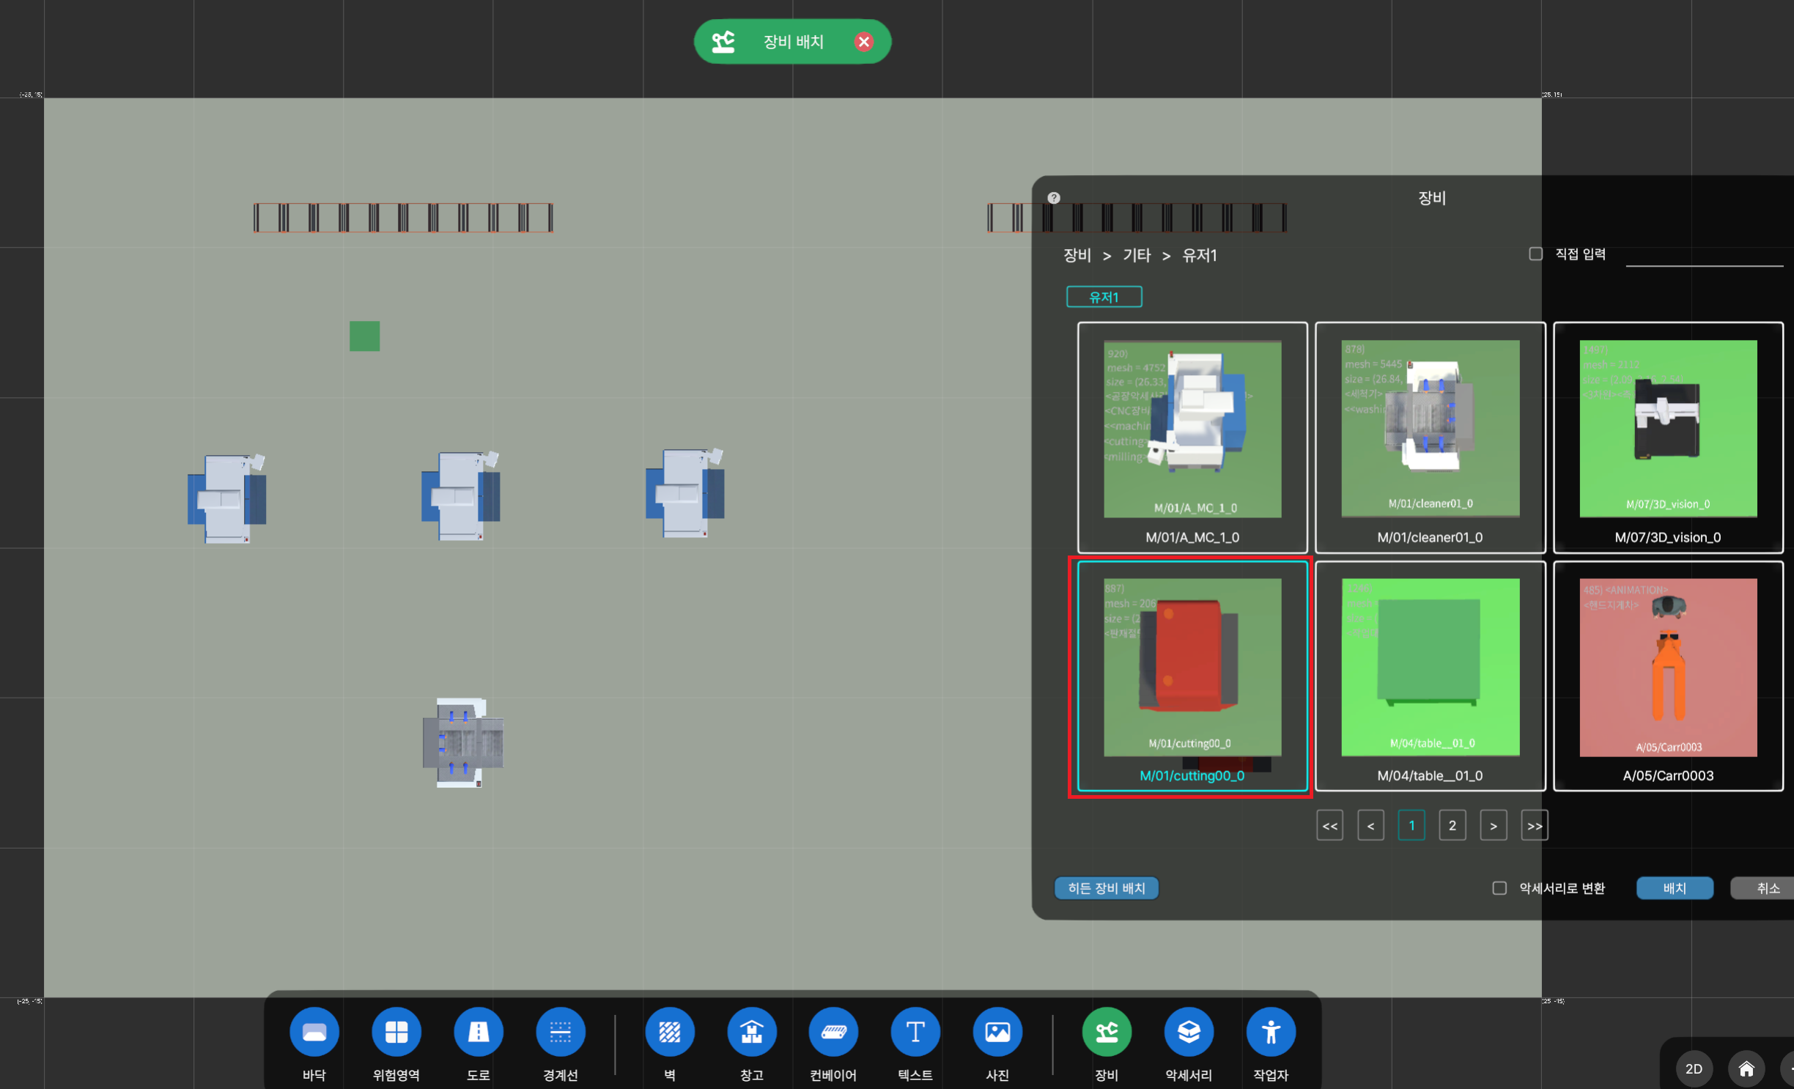Check the 악세서리로 변환 checkbox

click(x=1499, y=888)
